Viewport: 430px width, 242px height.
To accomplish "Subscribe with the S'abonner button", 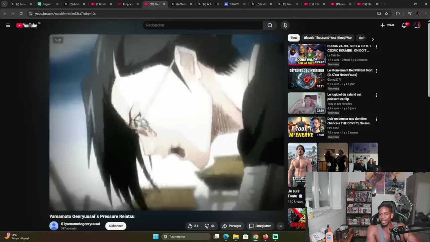I will [x=116, y=226].
